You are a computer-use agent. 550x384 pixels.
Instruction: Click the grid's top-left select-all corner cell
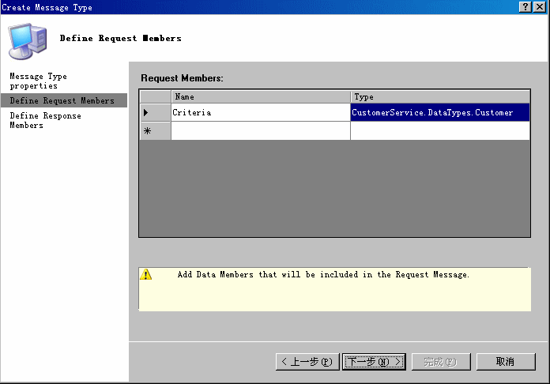pos(155,97)
